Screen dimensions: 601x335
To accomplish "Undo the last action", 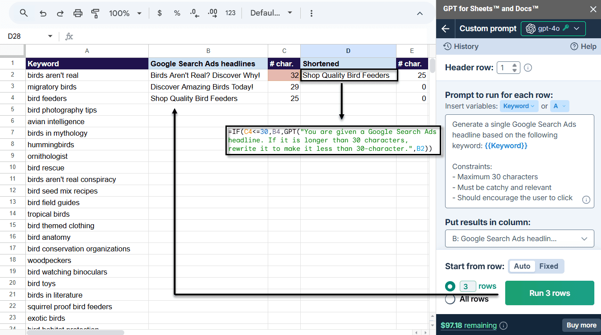I will (x=43, y=13).
